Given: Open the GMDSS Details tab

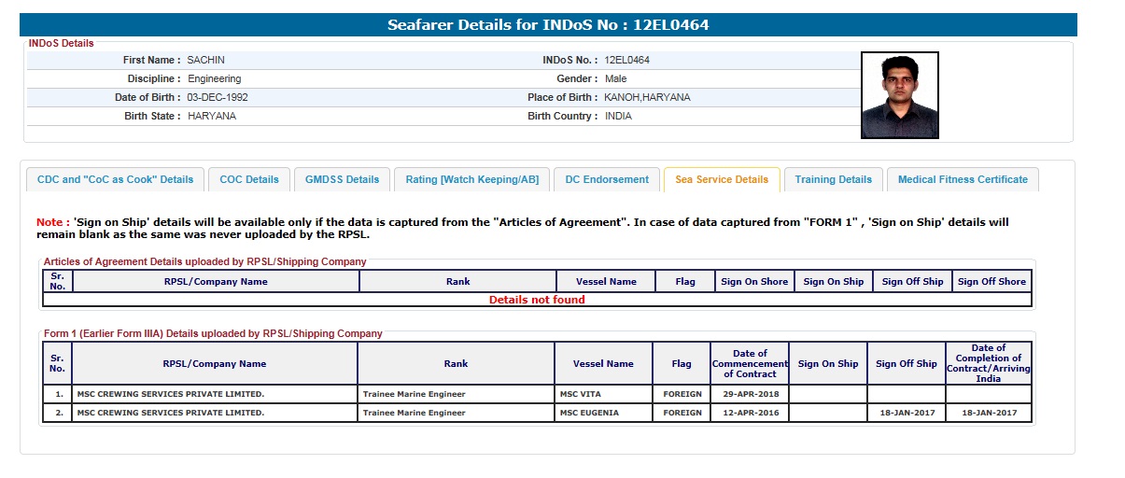Looking at the screenshot, I should [x=342, y=179].
